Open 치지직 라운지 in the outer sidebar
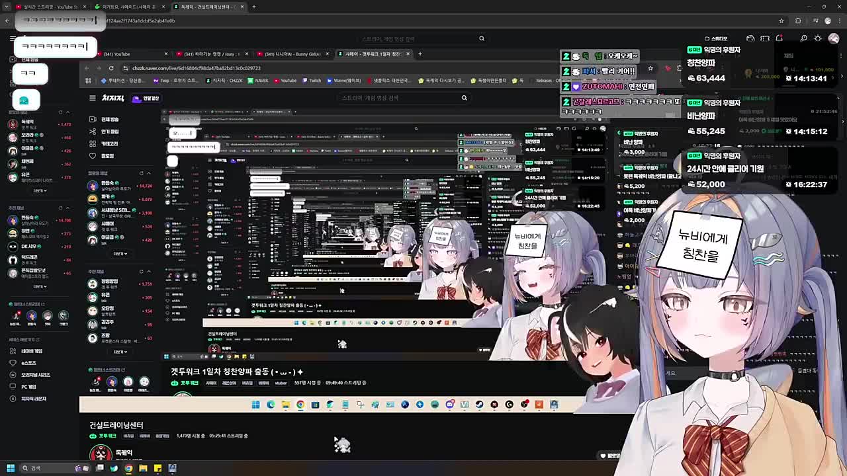Screen dimensions: 847x476 [28, 399]
